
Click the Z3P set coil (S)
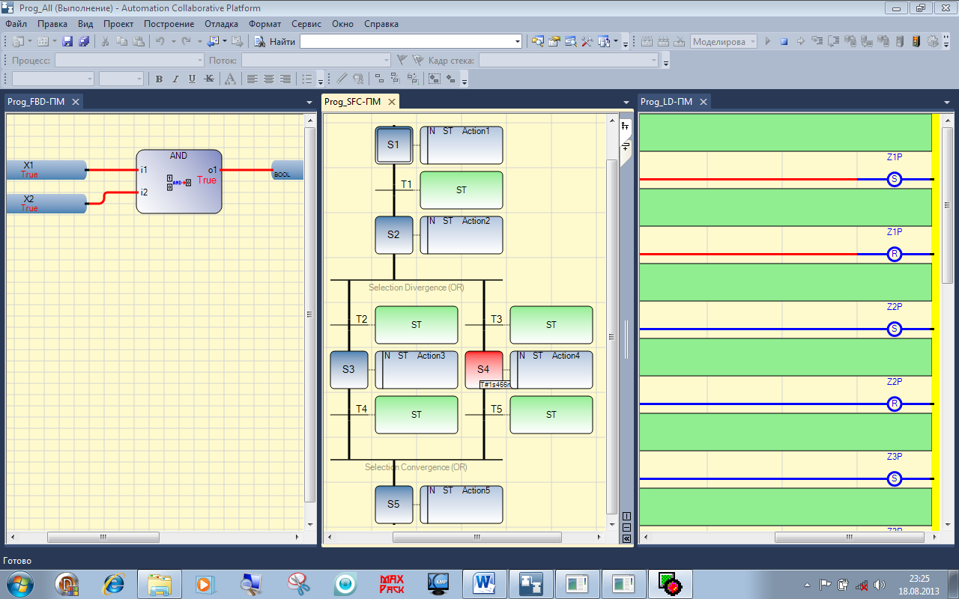coord(894,478)
